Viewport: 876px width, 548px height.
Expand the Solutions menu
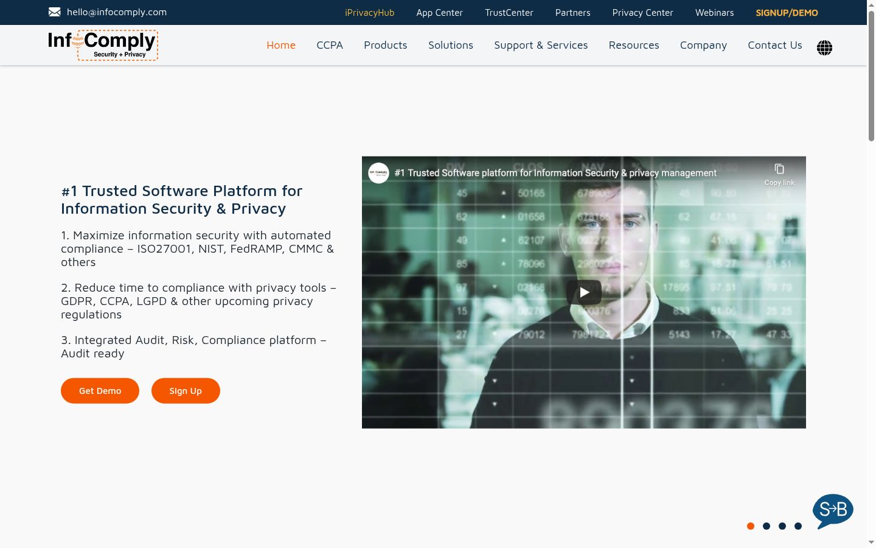pyautogui.click(x=451, y=45)
